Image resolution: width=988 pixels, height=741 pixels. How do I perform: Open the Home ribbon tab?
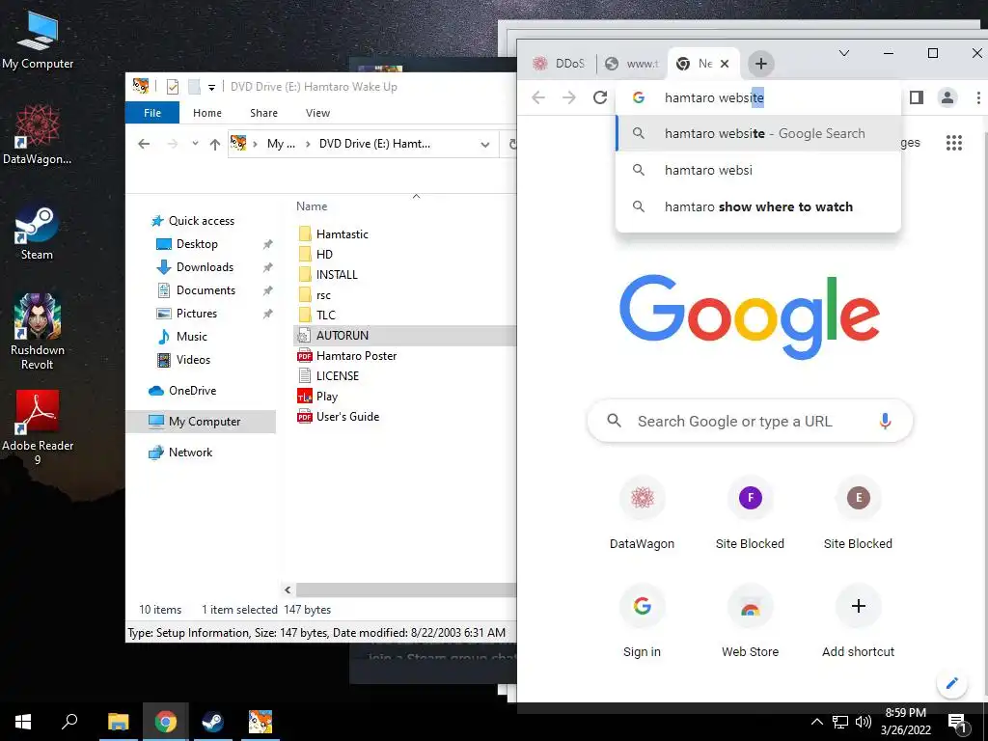coord(207,113)
